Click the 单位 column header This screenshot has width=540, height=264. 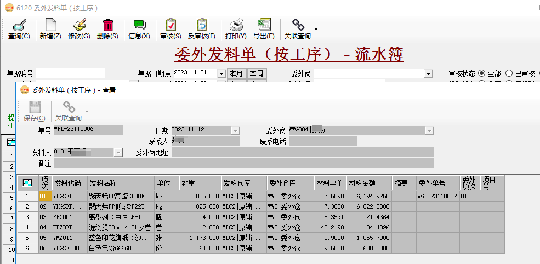click(x=167, y=183)
